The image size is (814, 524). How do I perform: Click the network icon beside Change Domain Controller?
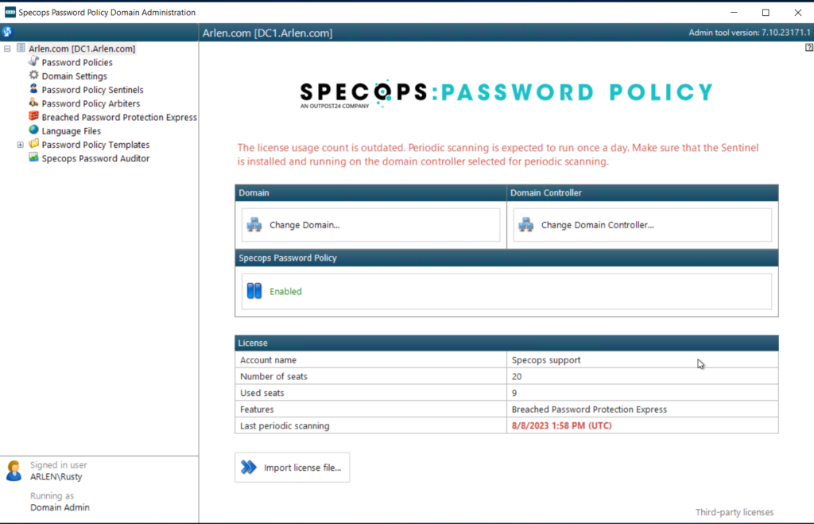coord(526,224)
